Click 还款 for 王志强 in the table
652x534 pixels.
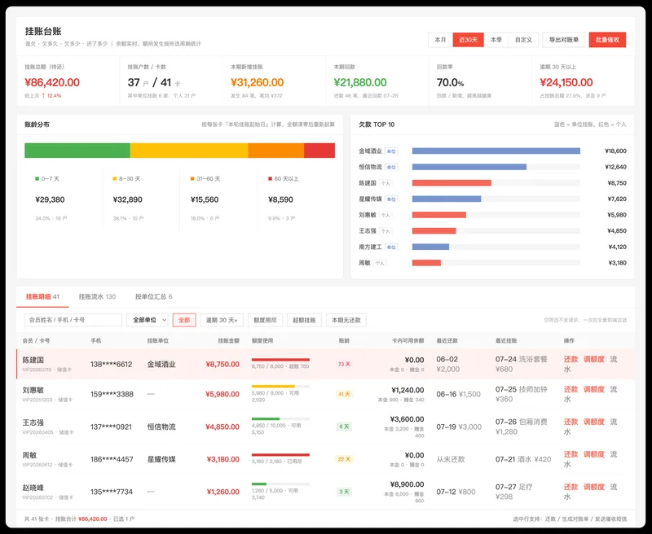tap(571, 422)
